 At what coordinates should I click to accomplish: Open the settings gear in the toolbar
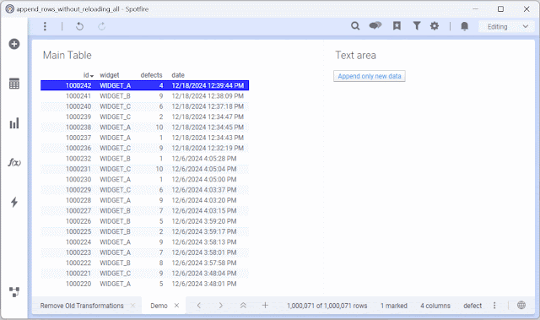[435, 26]
